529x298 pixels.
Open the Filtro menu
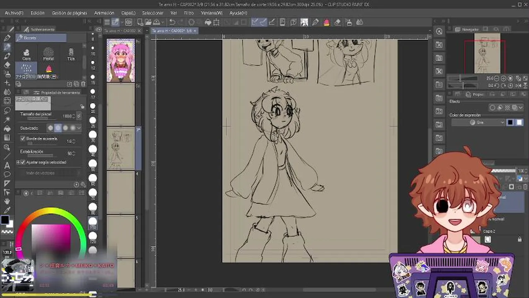coord(189,13)
